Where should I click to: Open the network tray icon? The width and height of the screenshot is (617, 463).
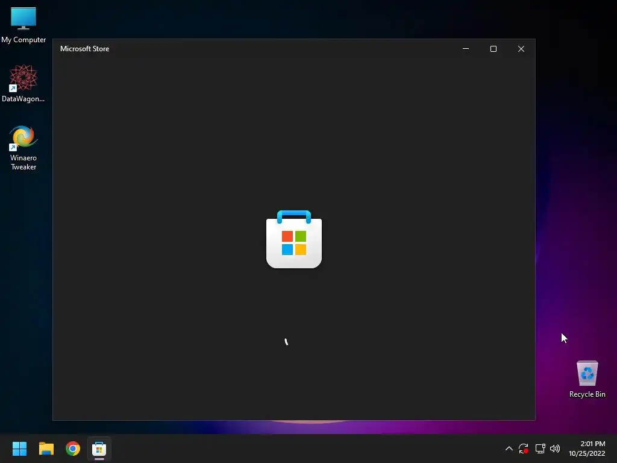pyautogui.click(x=540, y=449)
